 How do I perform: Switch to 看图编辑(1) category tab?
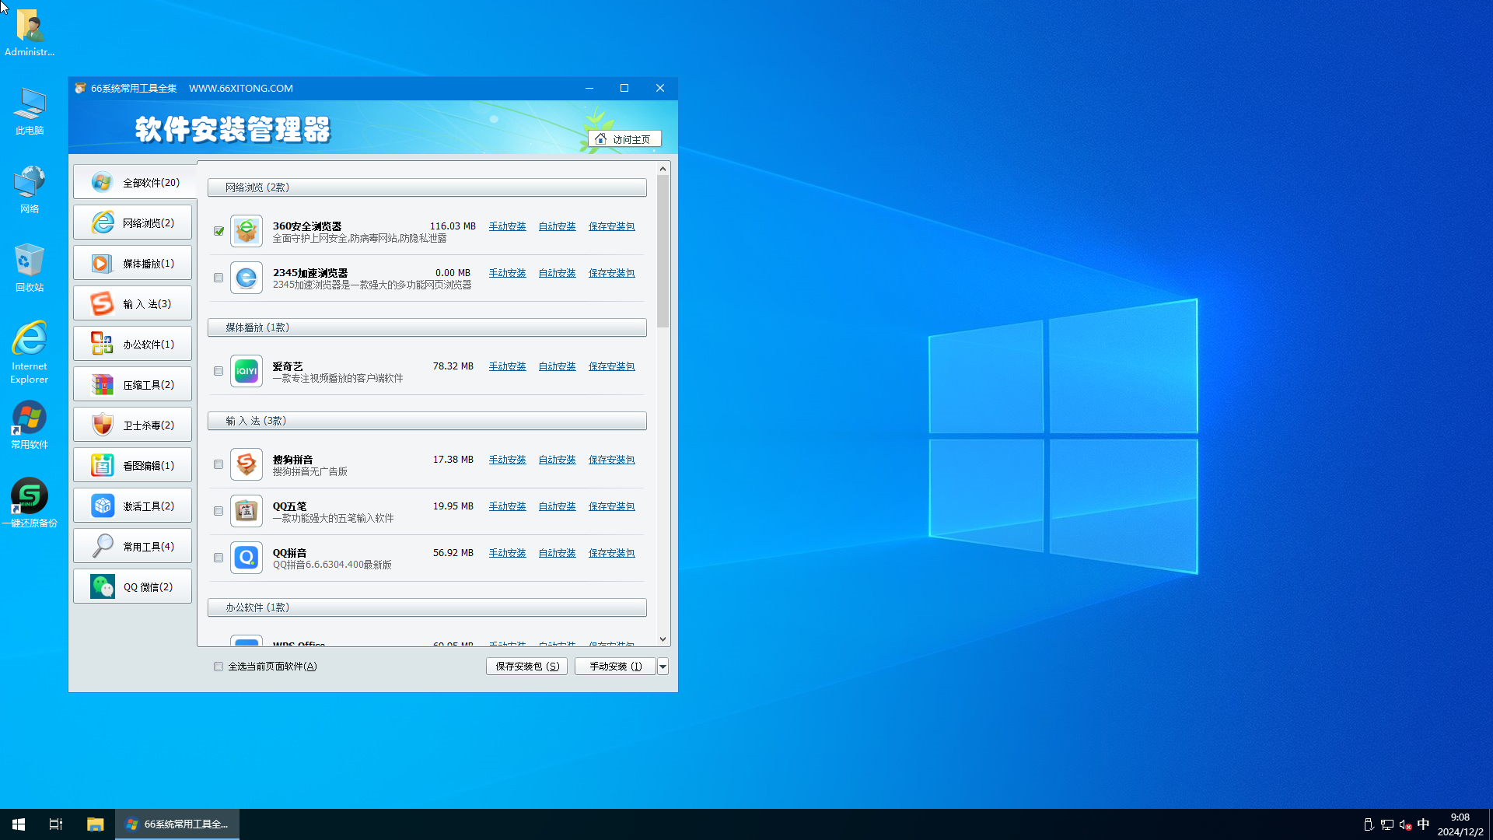point(133,465)
